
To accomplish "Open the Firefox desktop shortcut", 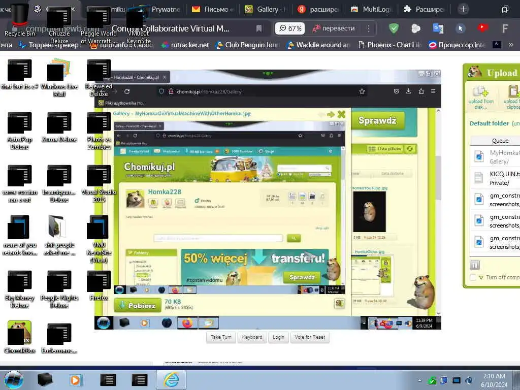I will [99, 285].
